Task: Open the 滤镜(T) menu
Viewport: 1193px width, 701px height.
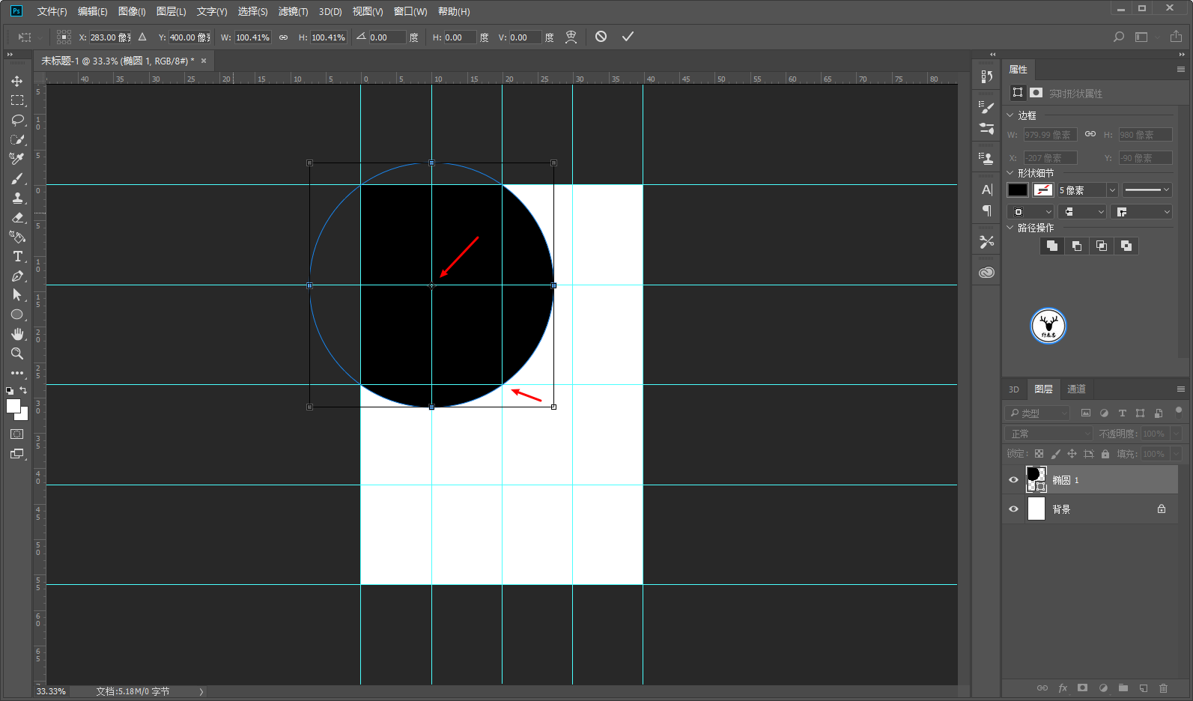Action: pos(293,11)
